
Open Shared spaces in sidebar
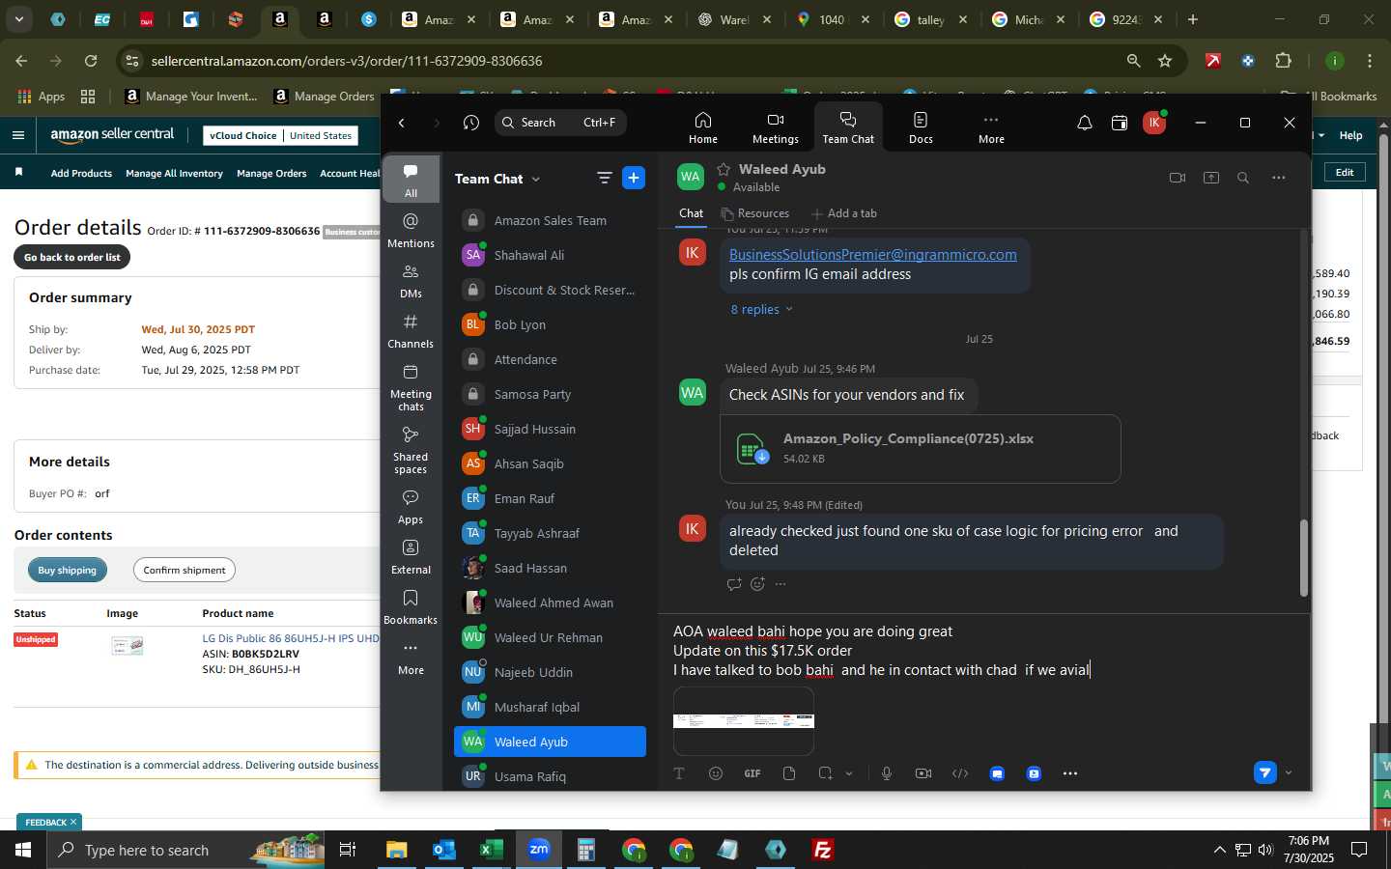click(x=411, y=450)
